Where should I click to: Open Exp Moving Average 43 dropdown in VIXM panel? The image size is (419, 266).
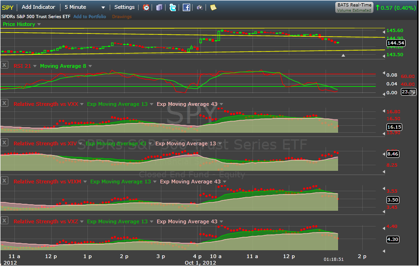(225, 182)
